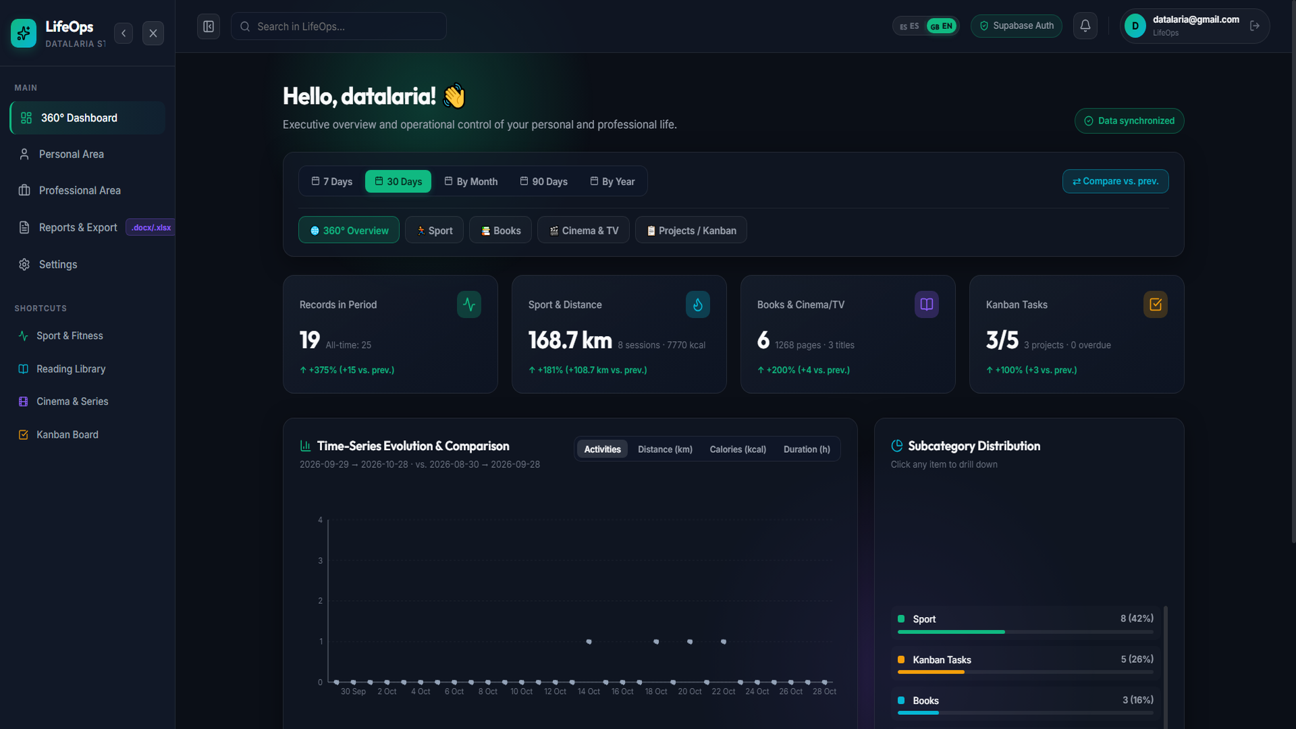1296x729 pixels.
Task: Click the Books & Cinema/TV book icon
Action: point(927,304)
